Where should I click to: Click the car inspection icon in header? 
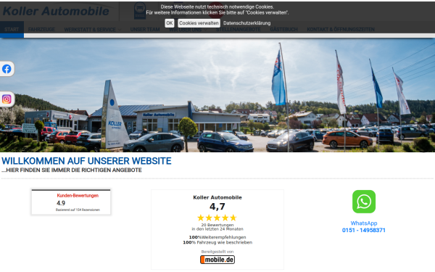point(140,11)
